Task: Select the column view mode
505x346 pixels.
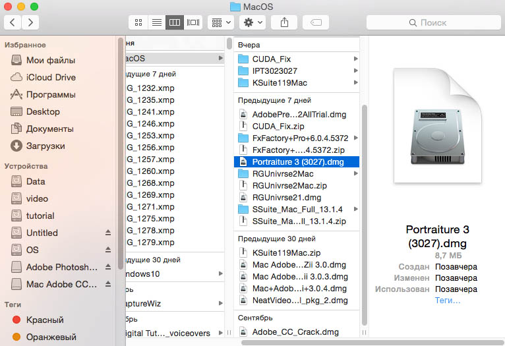Action: point(175,22)
